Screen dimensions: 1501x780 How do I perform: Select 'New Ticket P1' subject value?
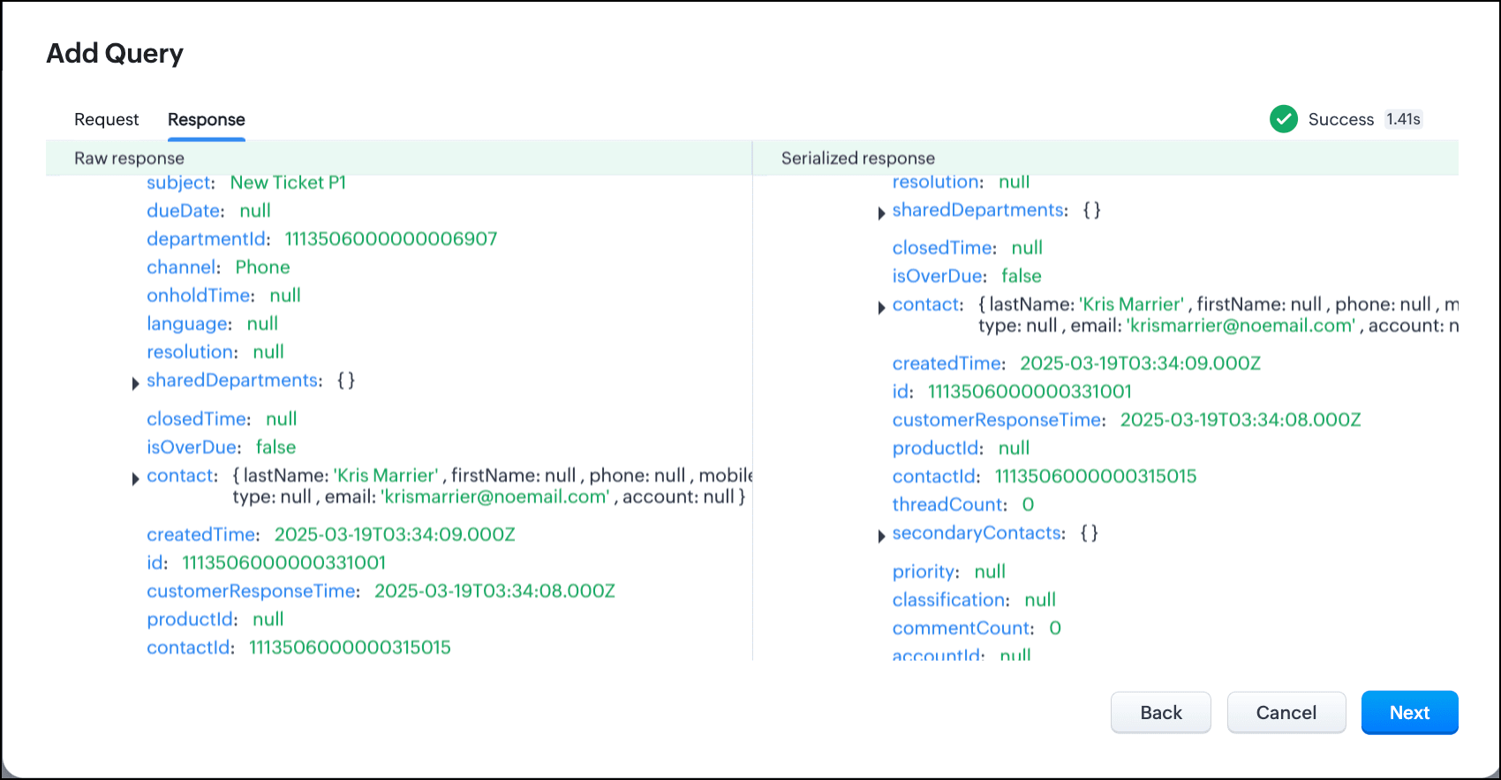(x=288, y=183)
